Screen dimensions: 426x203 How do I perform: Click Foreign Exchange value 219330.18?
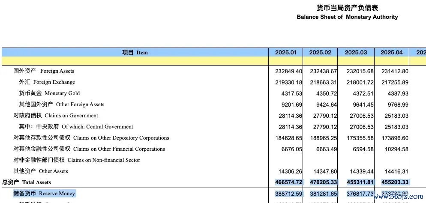288,83
